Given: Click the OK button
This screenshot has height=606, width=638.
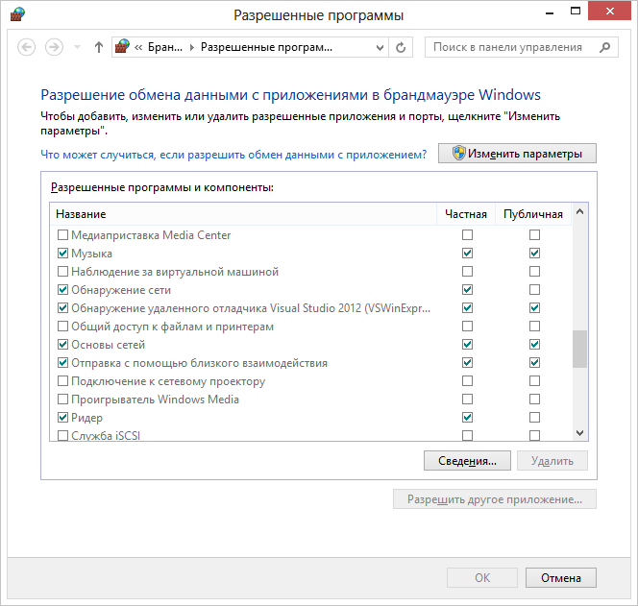Looking at the screenshot, I should [x=482, y=578].
